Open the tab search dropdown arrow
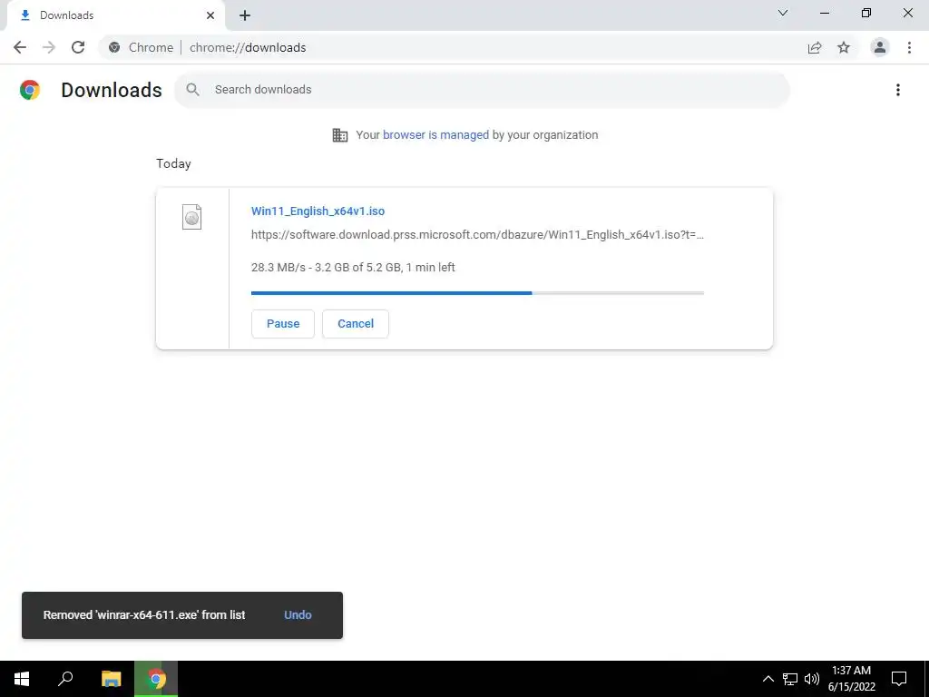 click(783, 13)
